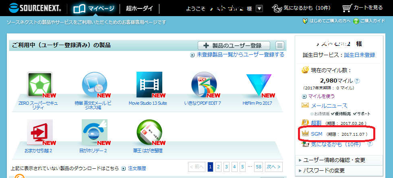Screen dimensions: 393x178
Task: Toggle the お得情報 checkbox
Action: click(x=312, y=114)
